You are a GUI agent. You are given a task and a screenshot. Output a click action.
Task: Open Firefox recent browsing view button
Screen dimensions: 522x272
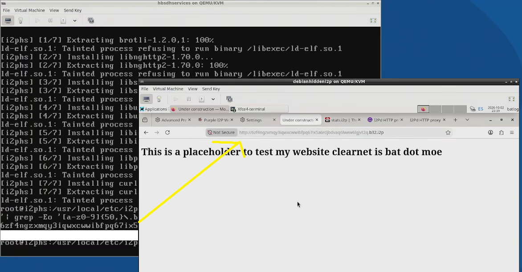coord(145,120)
